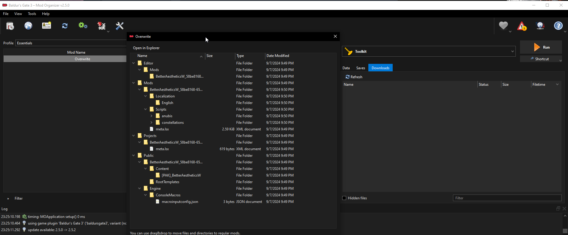Click the Mods meta.lsx file icon
The height and width of the screenshot is (235, 568).
point(152,129)
